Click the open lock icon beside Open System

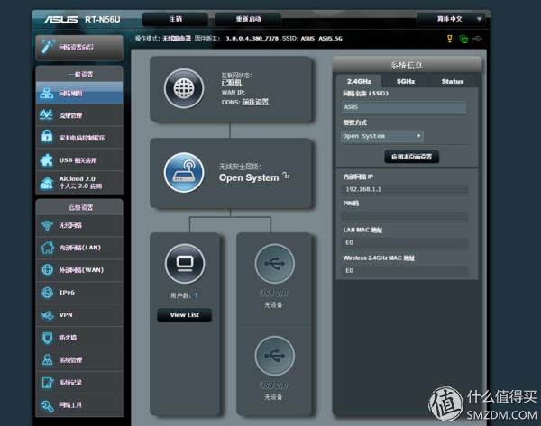(x=287, y=176)
